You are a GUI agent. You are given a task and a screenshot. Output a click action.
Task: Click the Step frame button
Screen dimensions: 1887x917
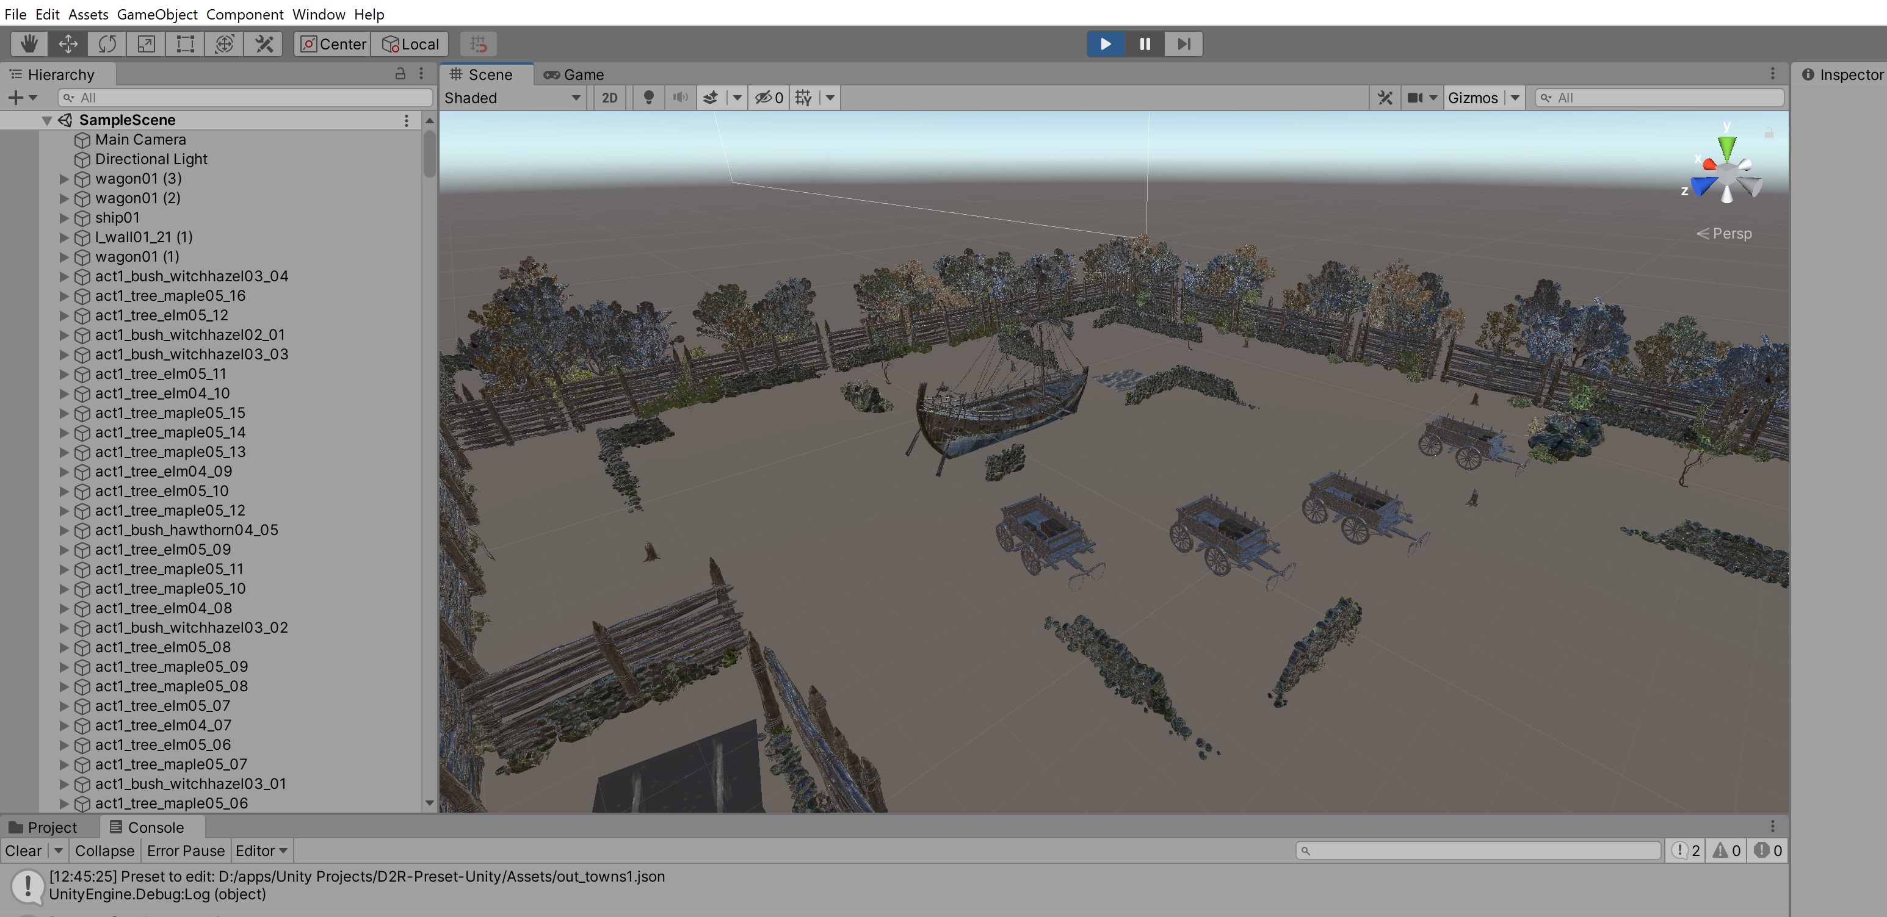tap(1183, 44)
